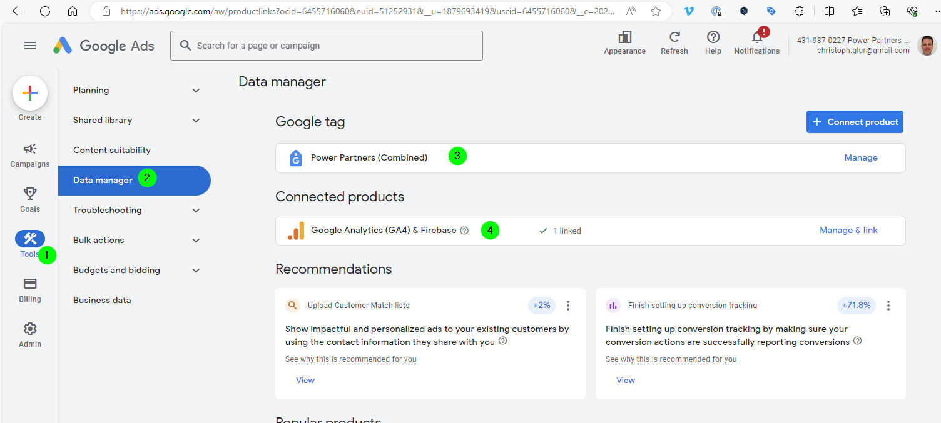
Task: Click Manage for Power Partners tag
Action: pyautogui.click(x=861, y=158)
